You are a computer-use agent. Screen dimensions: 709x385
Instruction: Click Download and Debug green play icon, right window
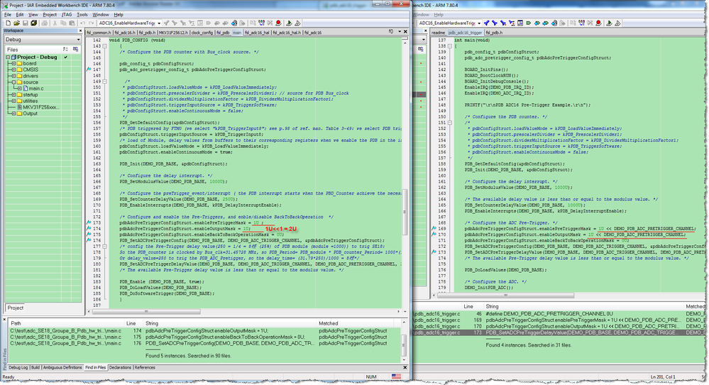pos(609,23)
